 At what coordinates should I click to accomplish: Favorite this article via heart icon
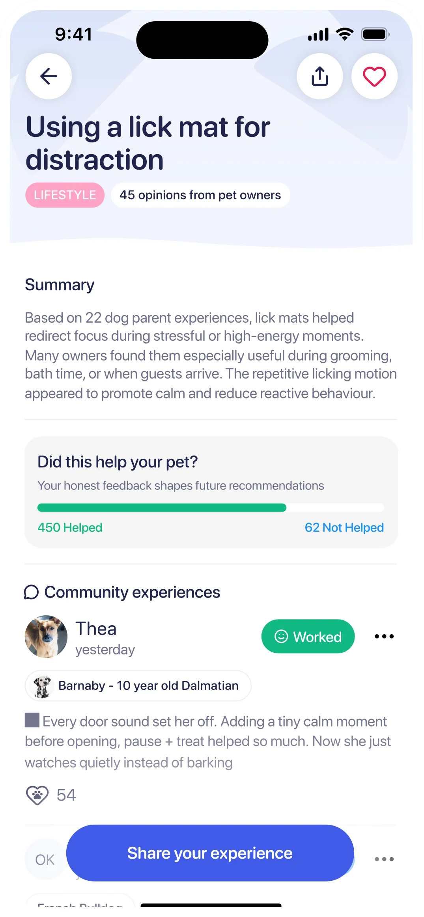tap(374, 76)
